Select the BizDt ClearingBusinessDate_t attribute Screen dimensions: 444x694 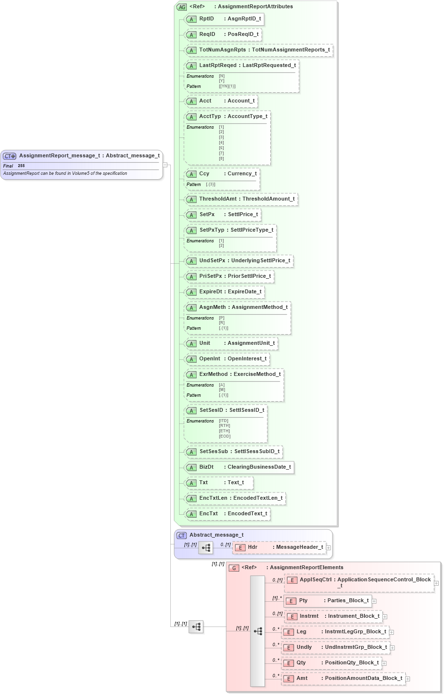point(240,467)
